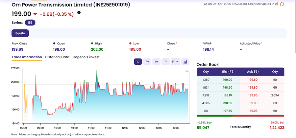Click the red down arrow near price
This screenshot has width=296, height=138.
click(35, 14)
